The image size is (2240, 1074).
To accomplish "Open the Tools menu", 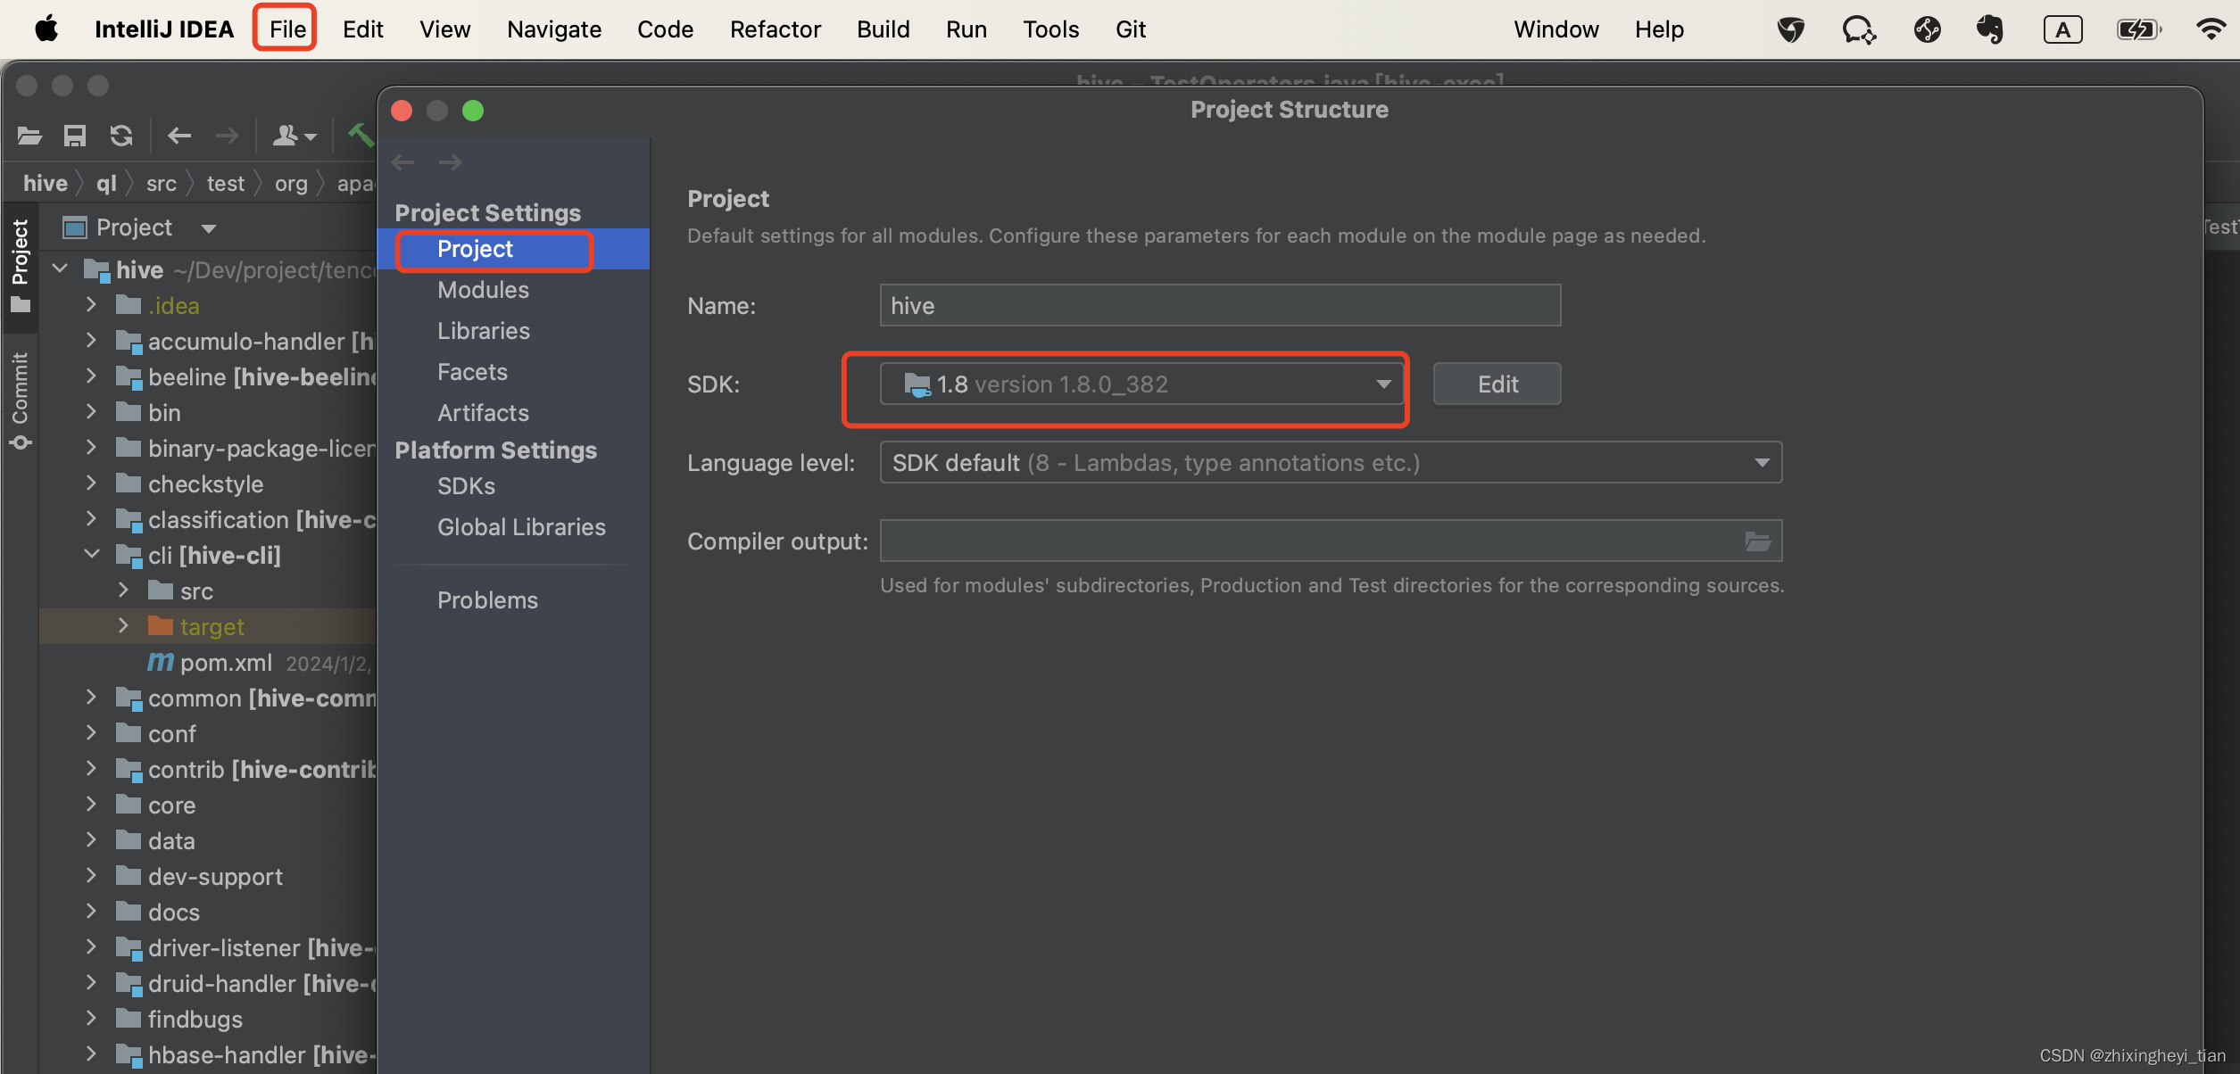I will tap(1050, 29).
